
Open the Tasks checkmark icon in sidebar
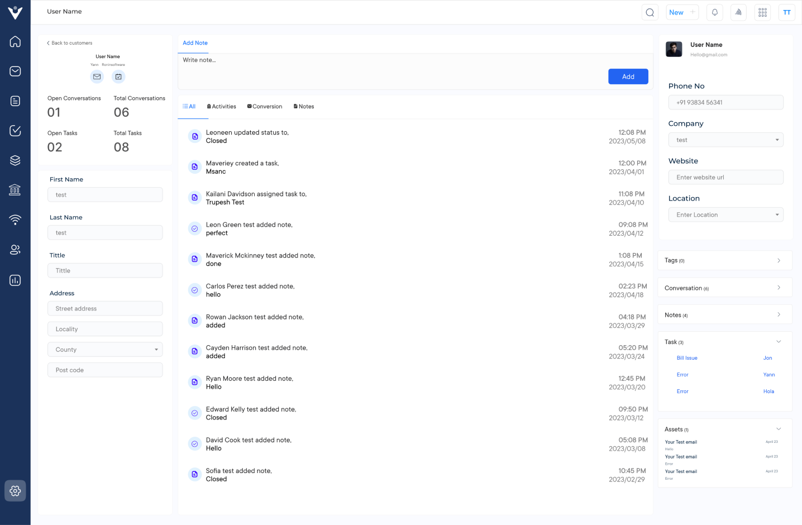(x=15, y=130)
